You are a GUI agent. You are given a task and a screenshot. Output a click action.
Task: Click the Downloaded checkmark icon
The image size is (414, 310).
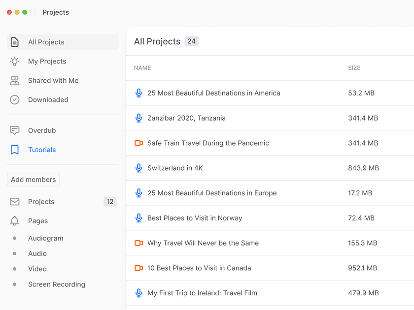(15, 99)
